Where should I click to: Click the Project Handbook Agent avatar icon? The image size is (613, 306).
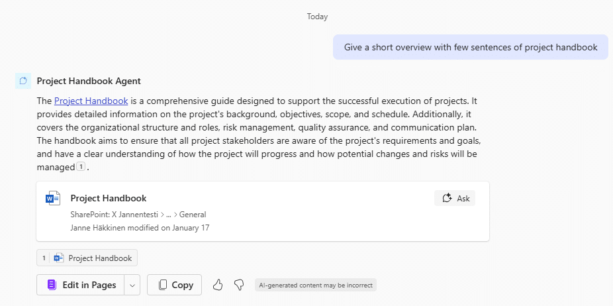pos(23,81)
